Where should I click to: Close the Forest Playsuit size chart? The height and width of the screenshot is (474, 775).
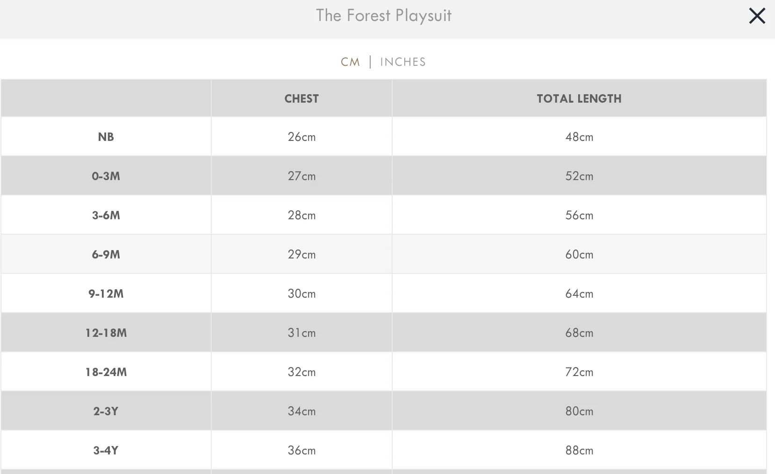pos(757,16)
